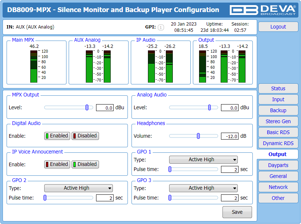The image size is (301, 224).
Task: Log out of the session
Action: coord(278,27)
